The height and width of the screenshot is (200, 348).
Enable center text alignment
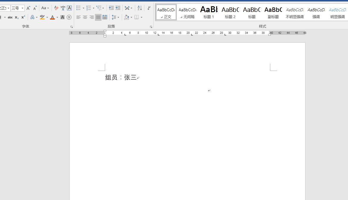pos(85,18)
